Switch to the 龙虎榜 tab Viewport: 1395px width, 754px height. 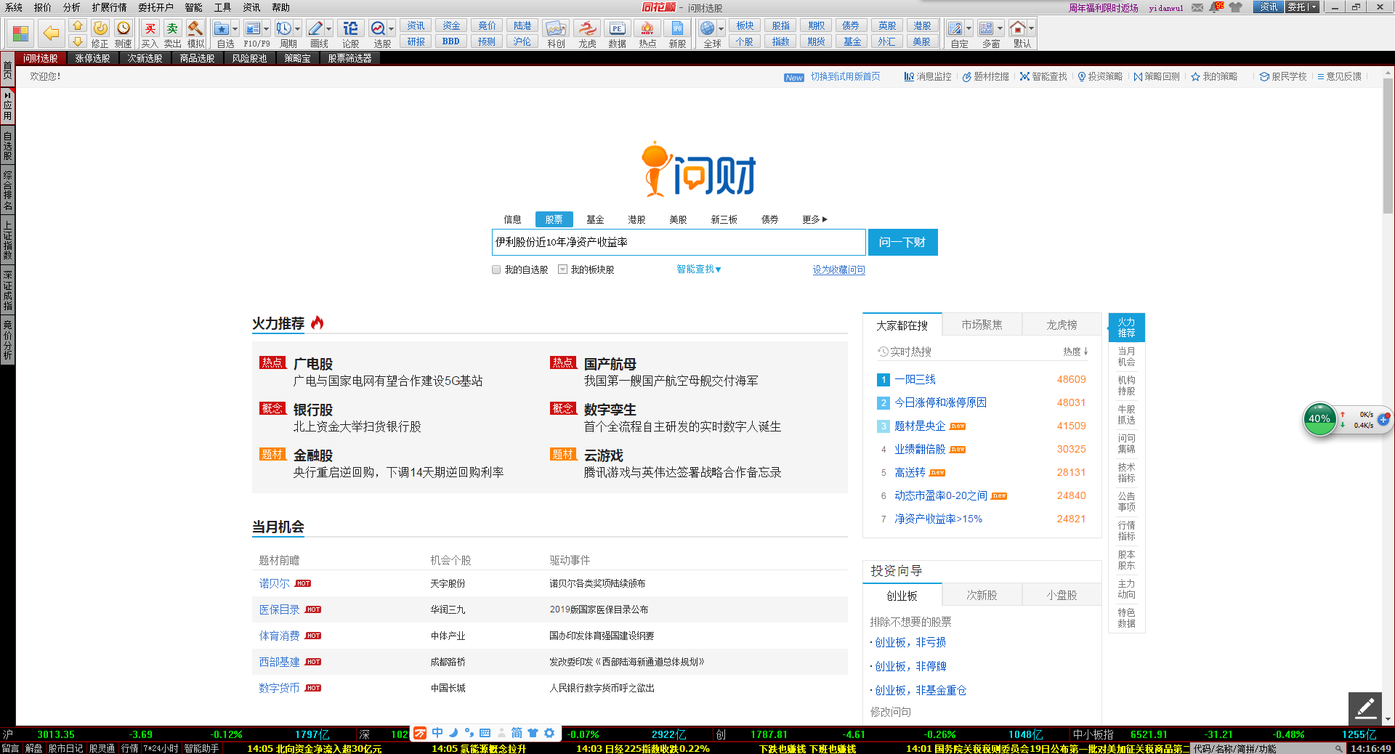coord(1062,325)
